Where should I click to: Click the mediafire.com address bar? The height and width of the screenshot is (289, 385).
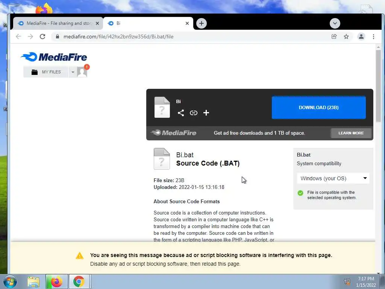[191, 37]
